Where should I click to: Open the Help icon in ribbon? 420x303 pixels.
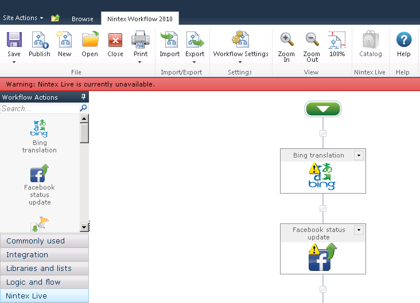tap(403, 40)
